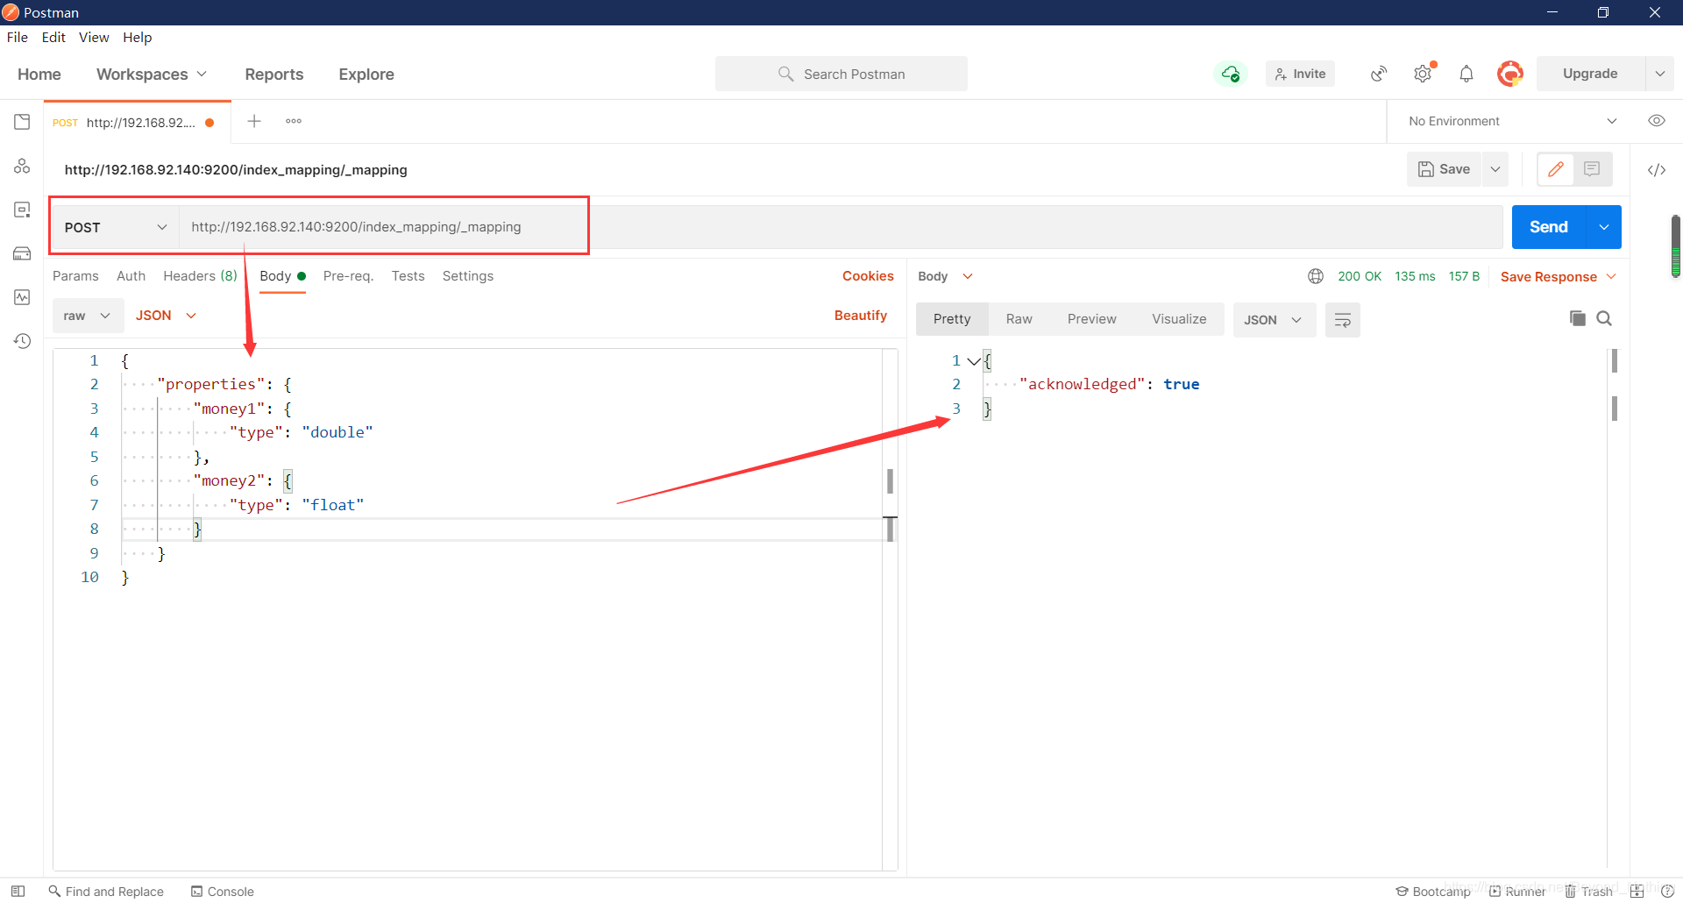Open Save options dropdown arrow
The width and height of the screenshot is (1683, 903).
coord(1495,169)
